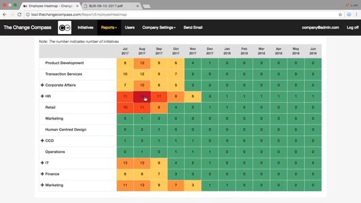Click the Transaction Services Jul 2017 cell showing 10
Viewport: 361px width, 203px height.
[x=125, y=74]
